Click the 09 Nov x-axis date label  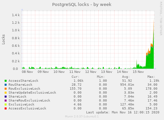[43, 72]
